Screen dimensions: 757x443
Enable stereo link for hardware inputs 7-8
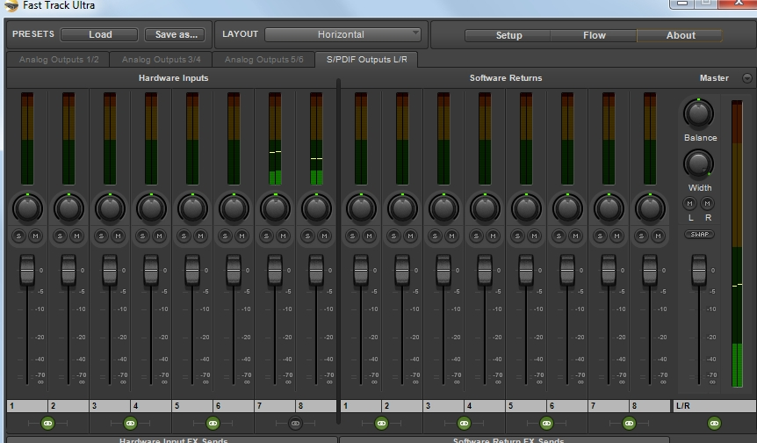click(295, 423)
